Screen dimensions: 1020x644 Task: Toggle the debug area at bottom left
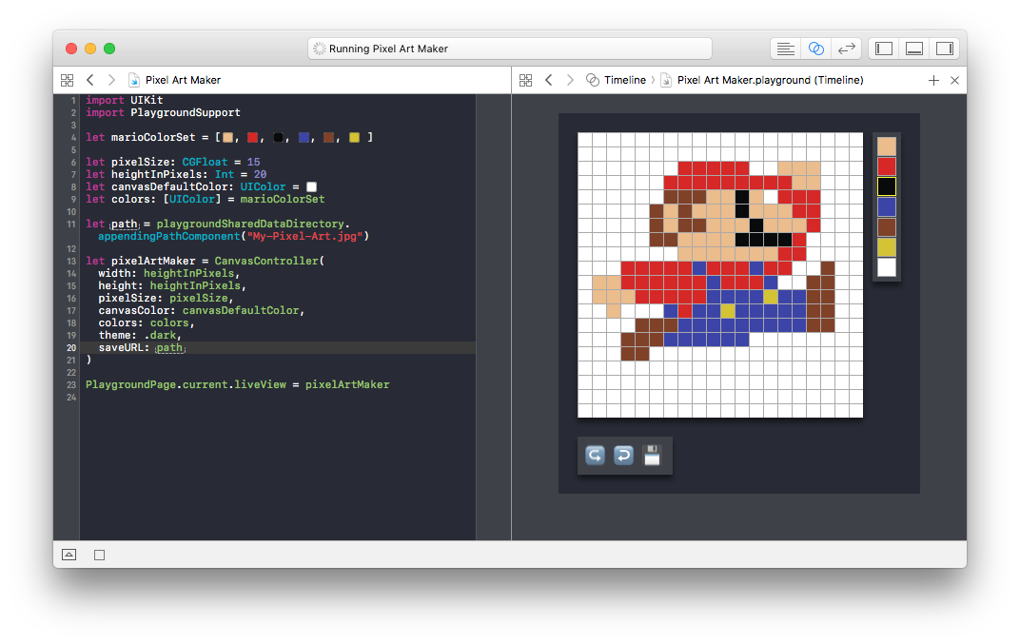(69, 555)
